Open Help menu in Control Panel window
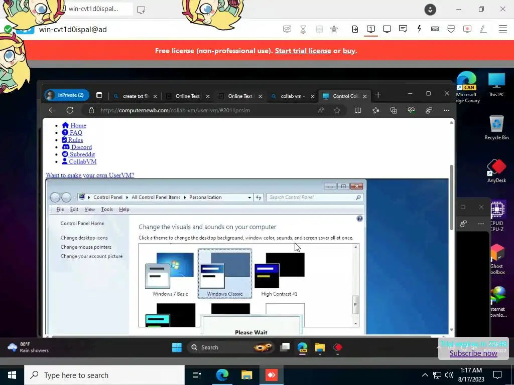 point(124,210)
